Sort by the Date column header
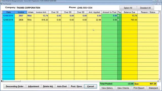162x91 pixels. click(x=8, y=12)
